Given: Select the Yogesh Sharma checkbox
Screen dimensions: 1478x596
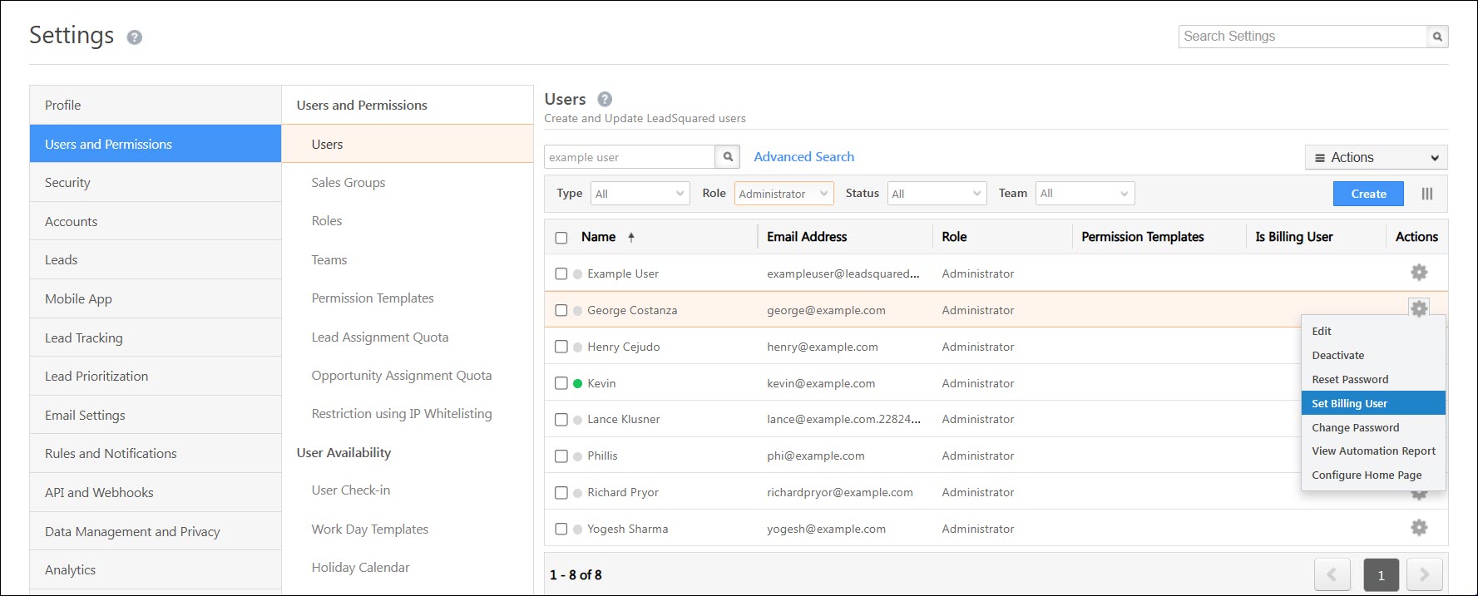Looking at the screenshot, I should point(561,529).
